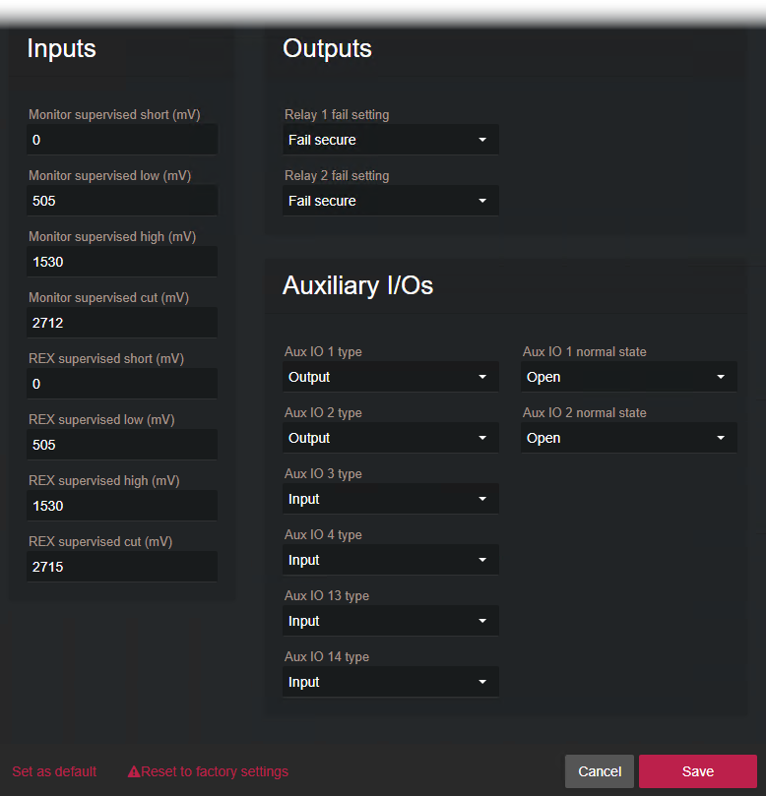The width and height of the screenshot is (766, 796).
Task: Open Aux IO 1 normal state dropdown
Action: [628, 377]
